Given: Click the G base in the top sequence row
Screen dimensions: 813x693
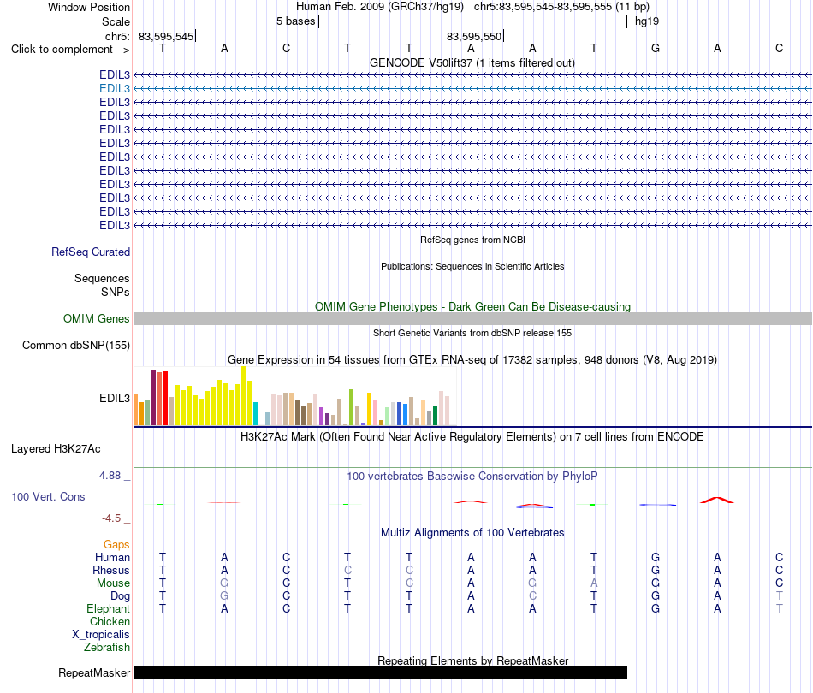Looking at the screenshot, I should 656,48.
